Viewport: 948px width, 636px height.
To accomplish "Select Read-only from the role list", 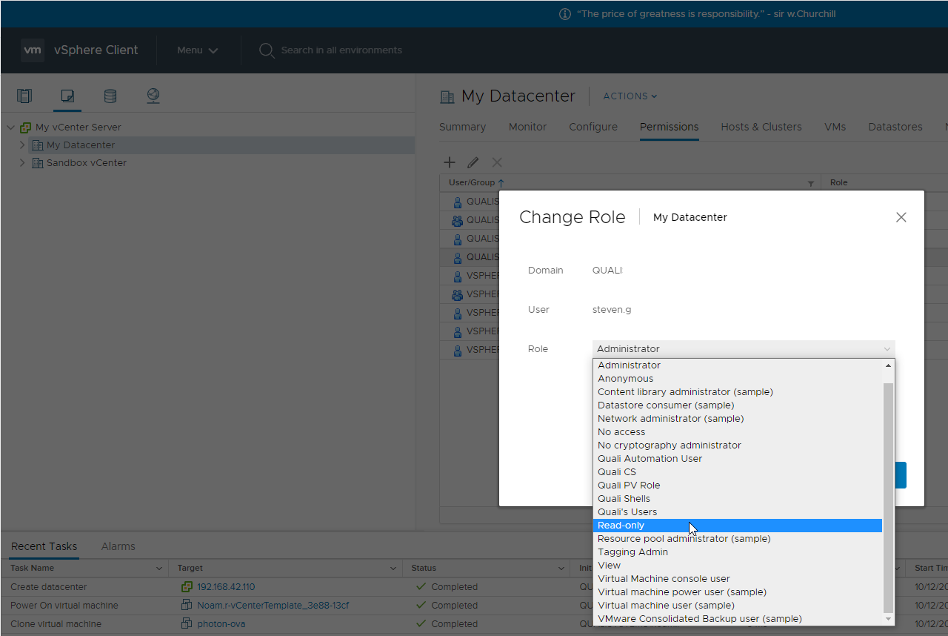I will tap(621, 526).
